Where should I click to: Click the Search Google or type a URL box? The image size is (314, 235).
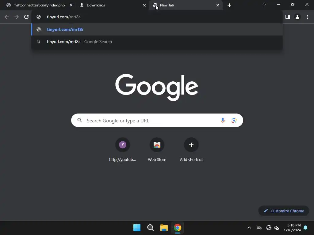coord(157,121)
